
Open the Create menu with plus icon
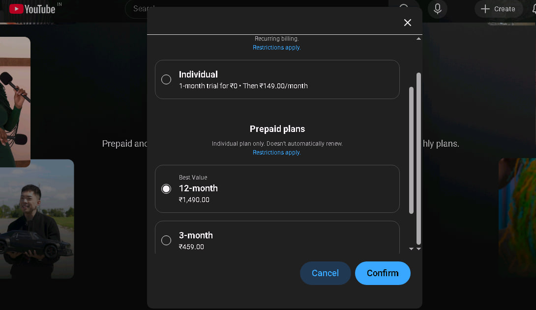(x=498, y=9)
